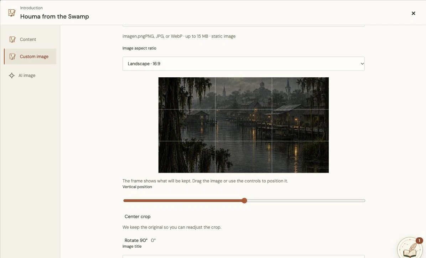Click the notification badge showing 1
Viewport: 426px width, 258px height.
click(x=419, y=241)
